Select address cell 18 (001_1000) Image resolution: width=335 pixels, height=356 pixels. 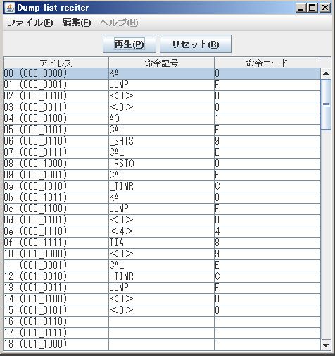(x=56, y=344)
